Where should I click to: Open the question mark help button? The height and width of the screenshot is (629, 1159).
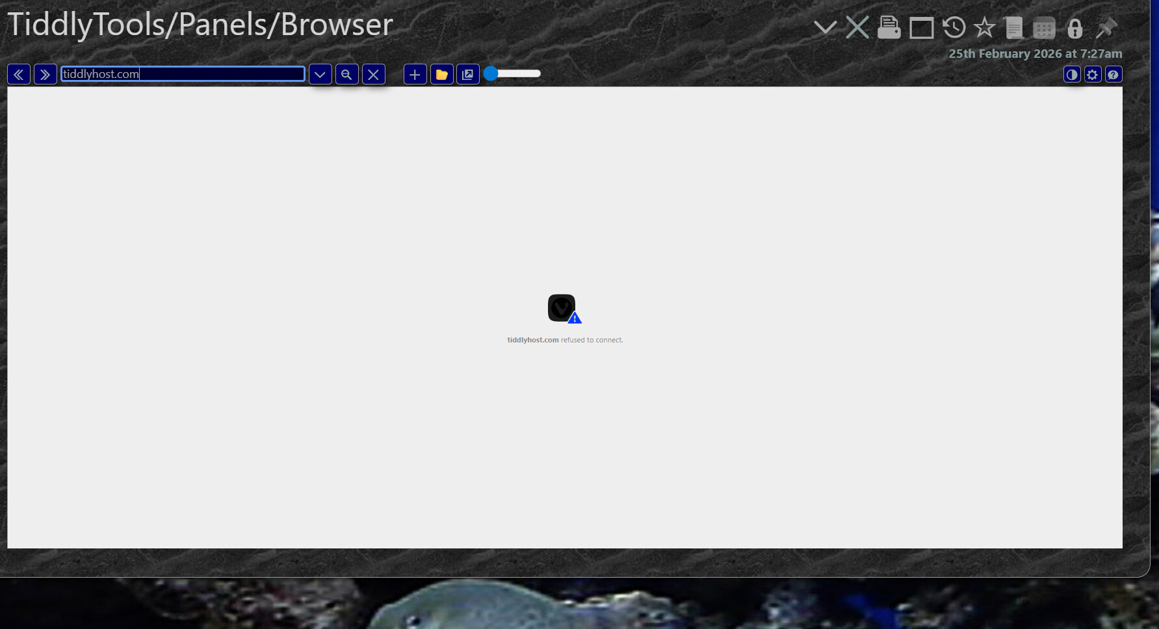(x=1113, y=75)
